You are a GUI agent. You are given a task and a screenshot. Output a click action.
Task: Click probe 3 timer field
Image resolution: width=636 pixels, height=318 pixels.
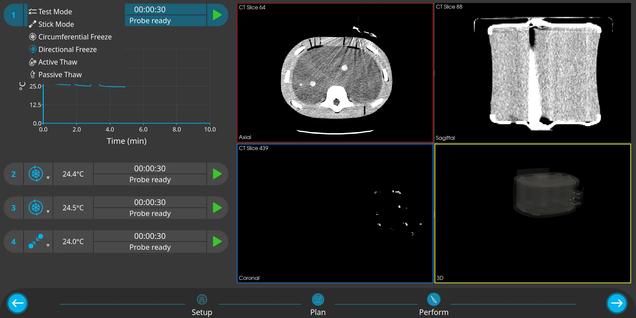coord(150,202)
